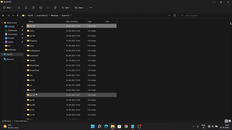Show hidden tray icons chevron
Viewport: 232px width, 130px height.
coord(193,126)
